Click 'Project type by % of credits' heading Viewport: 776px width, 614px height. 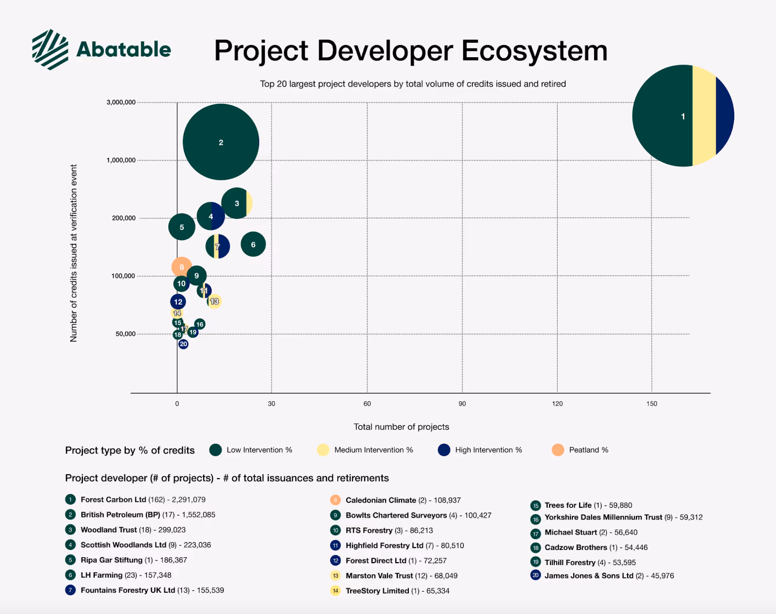coord(130,451)
